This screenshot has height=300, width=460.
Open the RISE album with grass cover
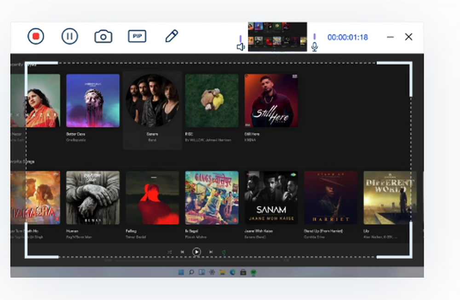pyautogui.click(x=212, y=100)
